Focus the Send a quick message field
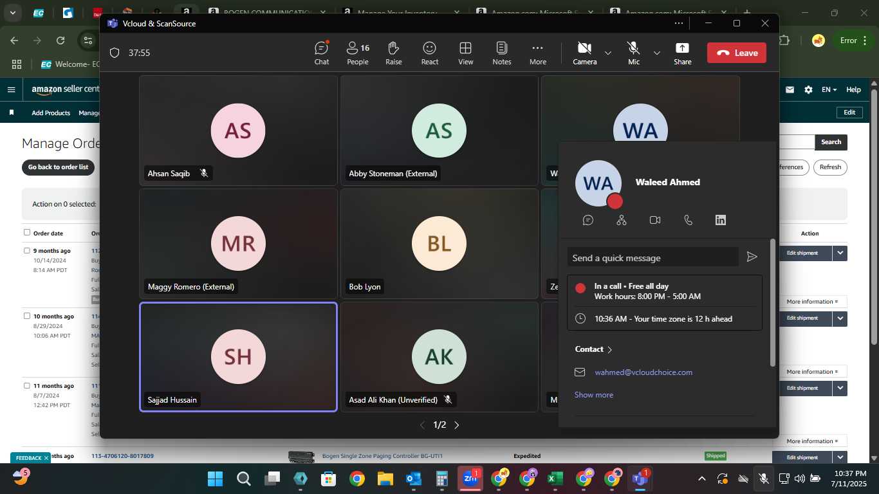This screenshot has height=494, width=879. click(652, 257)
